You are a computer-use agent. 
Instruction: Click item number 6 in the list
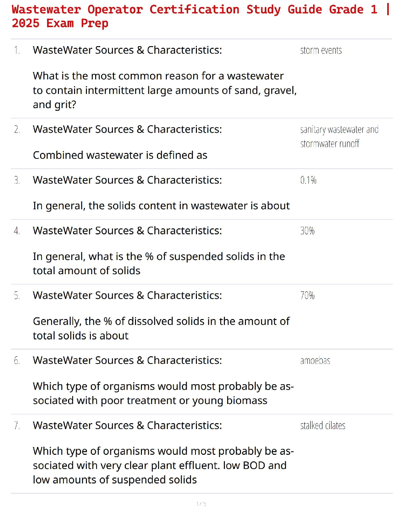click(17, 361)
